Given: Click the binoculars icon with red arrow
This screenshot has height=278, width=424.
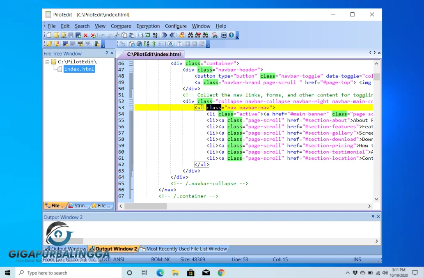Looking at the screenshot, I should (198, 35).
